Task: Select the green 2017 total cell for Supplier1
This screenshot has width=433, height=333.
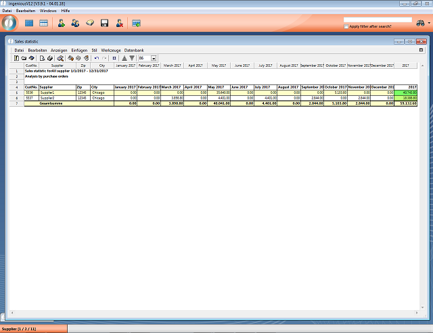Action: coord(406,93)
